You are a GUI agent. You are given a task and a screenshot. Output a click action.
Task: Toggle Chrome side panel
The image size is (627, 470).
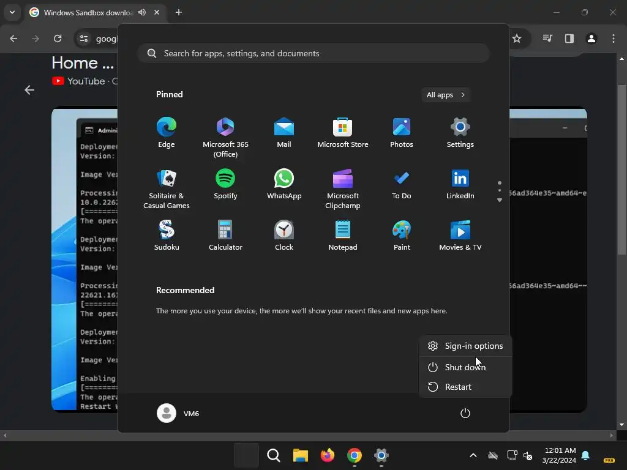coord(569,39)
